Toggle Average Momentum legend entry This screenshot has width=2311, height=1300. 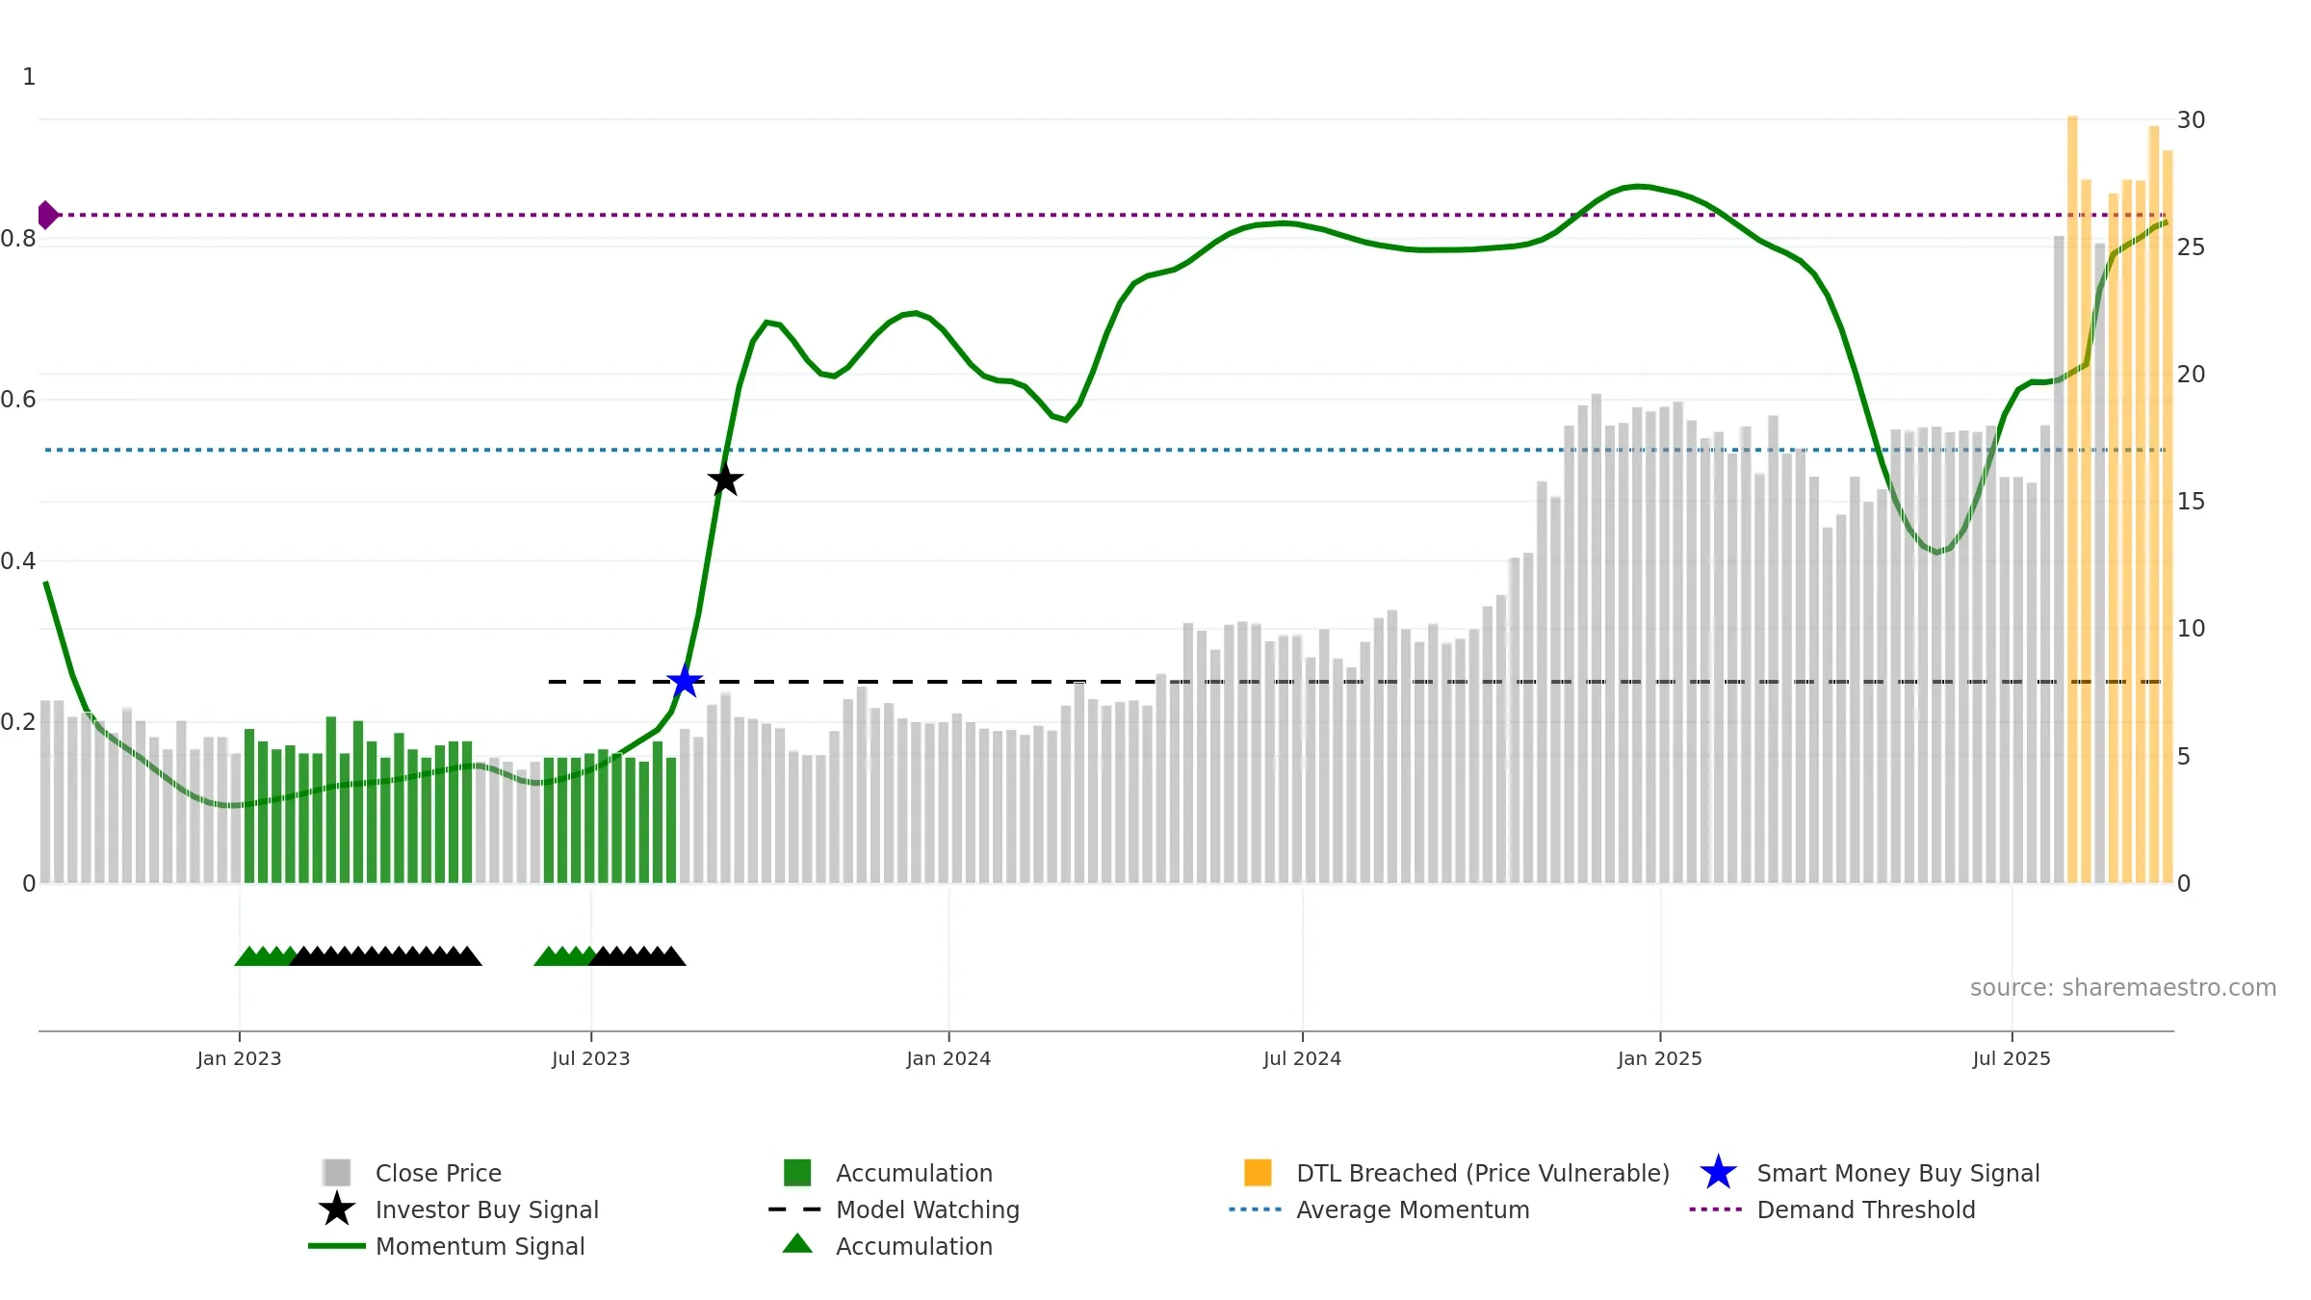pos(1380,1209)
